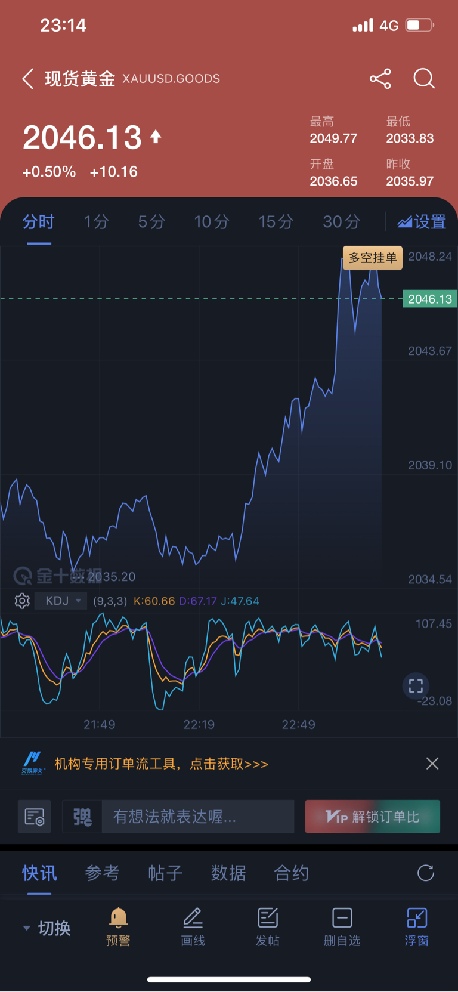The image size is (458, 992).
Task: Expand the 切换 switch menu
Action: (47, 928)
